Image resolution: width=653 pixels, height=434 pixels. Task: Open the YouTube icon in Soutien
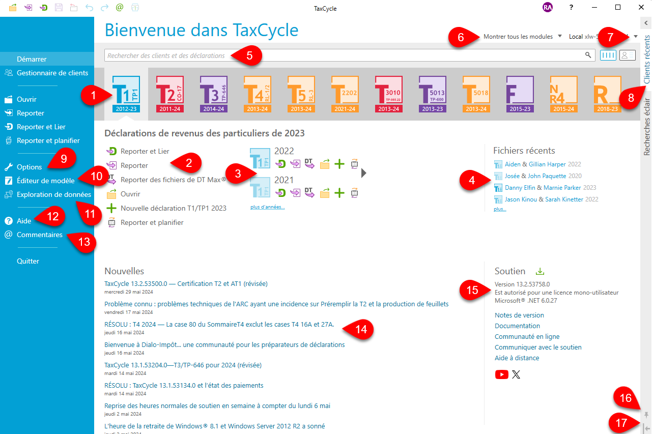pos(501,374)
